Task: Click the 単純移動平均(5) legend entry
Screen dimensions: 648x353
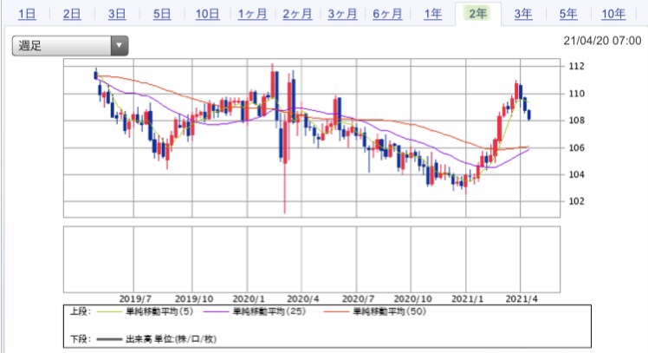Action: point(159,311)
